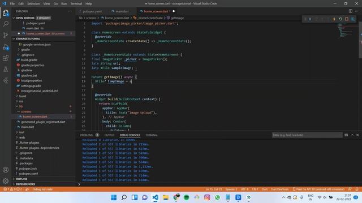Open the Extensions view
Viewport: 362px width, 203px height.
click(6, 58)
